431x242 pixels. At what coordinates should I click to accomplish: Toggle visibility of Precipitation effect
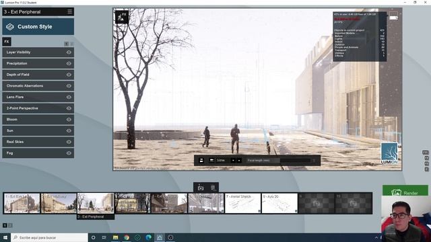coord(69,63)
